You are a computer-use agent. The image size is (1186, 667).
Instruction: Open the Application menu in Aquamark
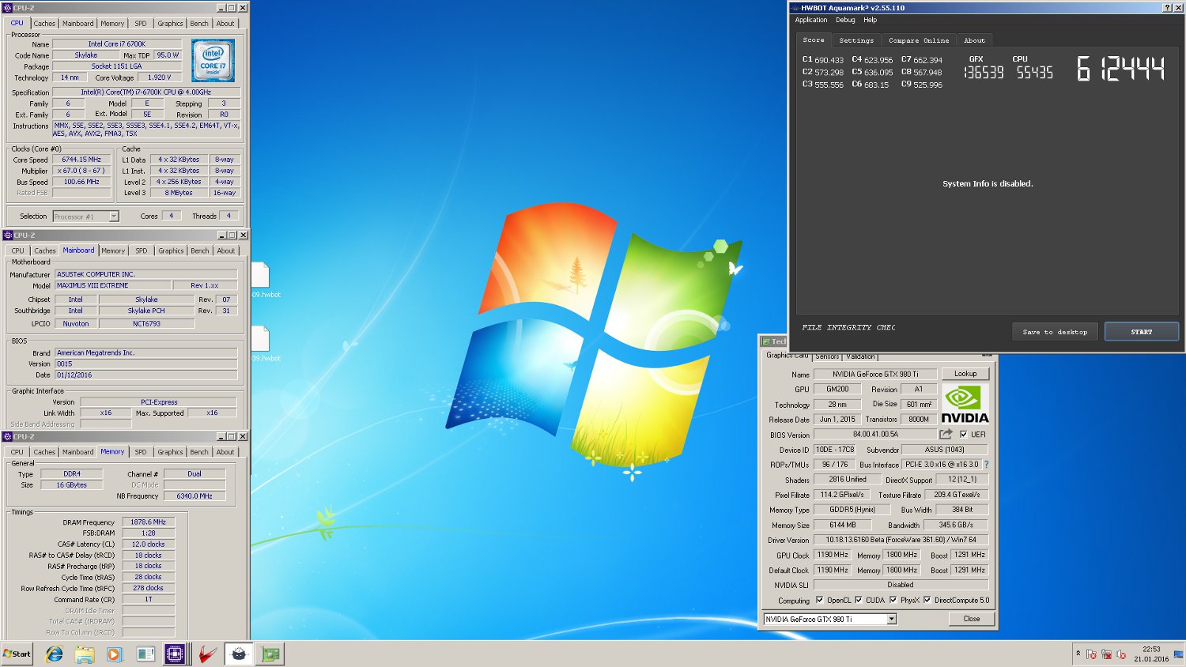[x=810, y=20]
